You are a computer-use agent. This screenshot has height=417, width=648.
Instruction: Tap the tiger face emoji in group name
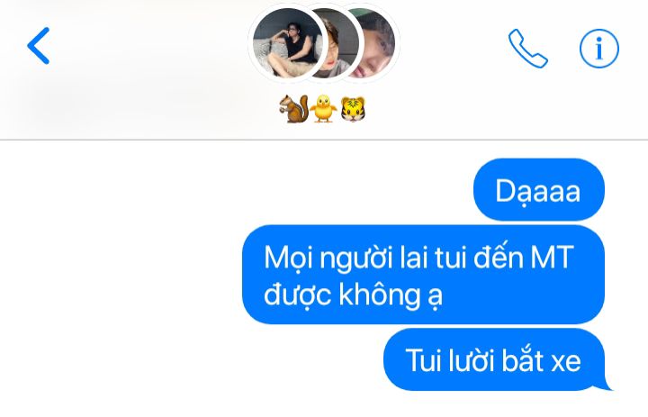353,109
